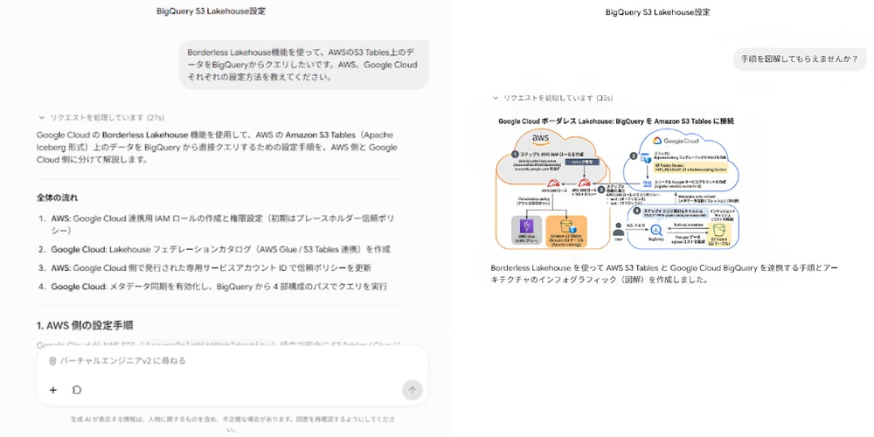
Task: Click the heading "全体の流れ"
Action: [x=58, y=198]
